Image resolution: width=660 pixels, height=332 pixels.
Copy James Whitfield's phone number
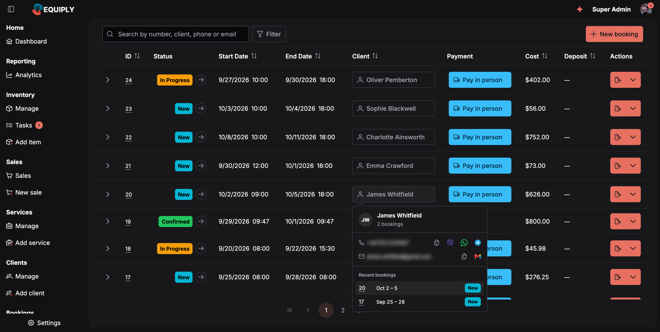click(x=437, y=243)
